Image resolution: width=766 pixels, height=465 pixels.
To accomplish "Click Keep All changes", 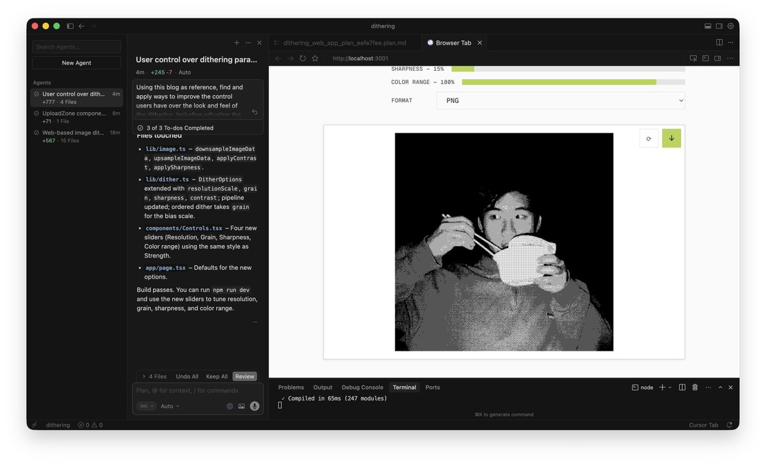I will (x=217, y=376).
